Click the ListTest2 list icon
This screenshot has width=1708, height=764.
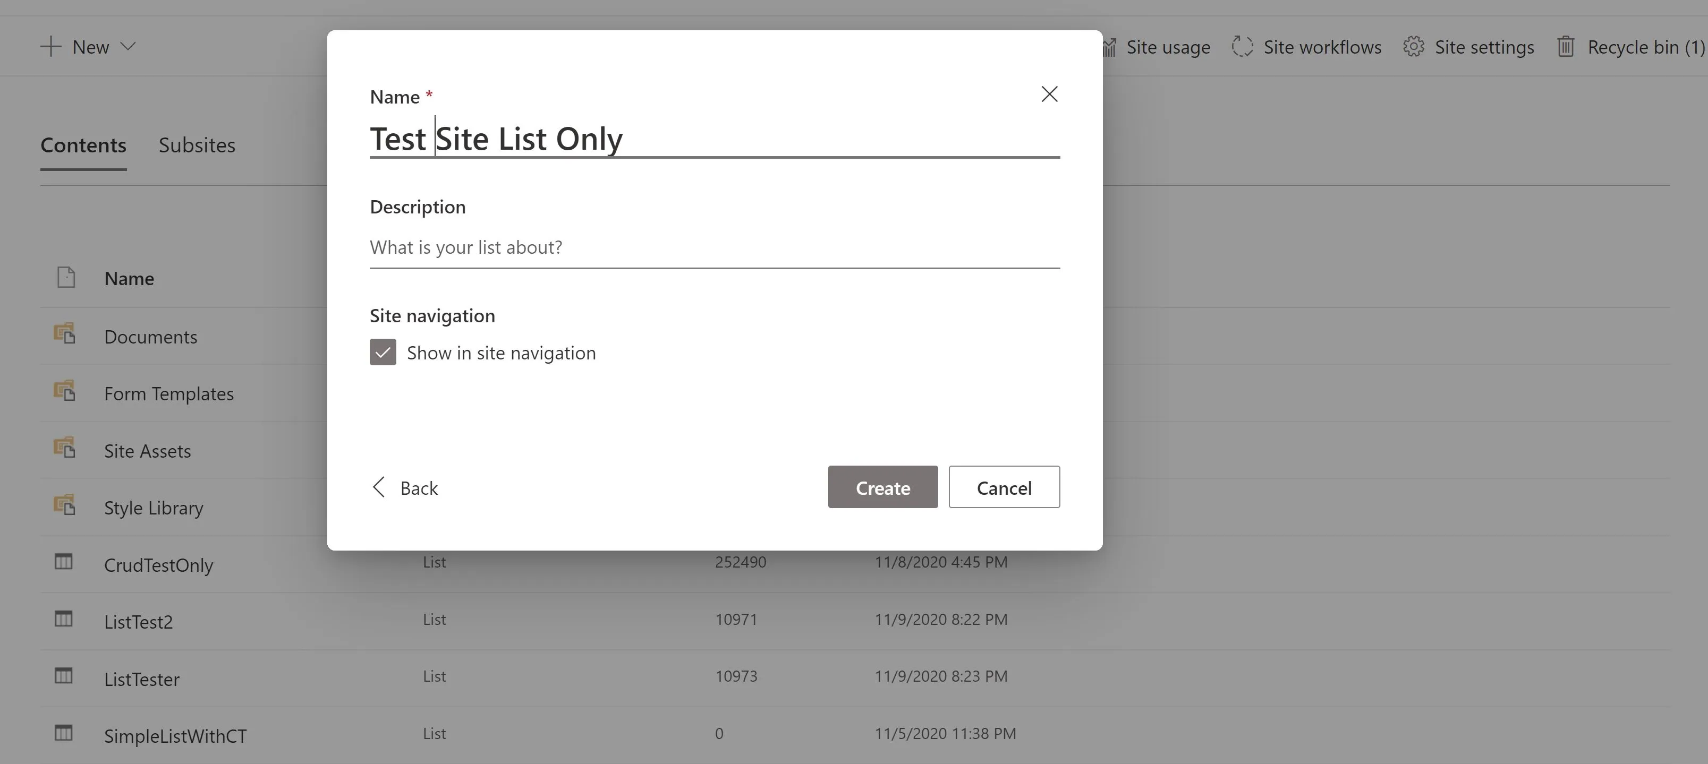pyautogui.click(x=63, y=619)
